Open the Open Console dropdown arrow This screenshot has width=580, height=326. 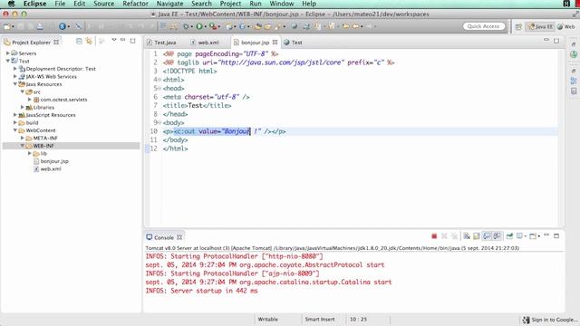(x=538, y=236)
